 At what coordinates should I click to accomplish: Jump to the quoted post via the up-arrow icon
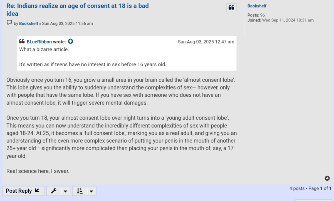[x=71, y=42]
